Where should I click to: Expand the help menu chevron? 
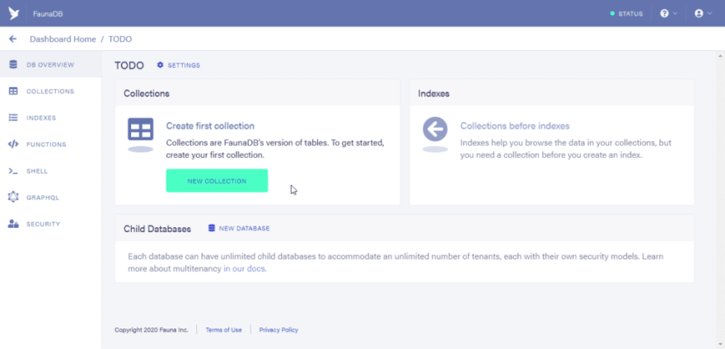click(675, 13)
